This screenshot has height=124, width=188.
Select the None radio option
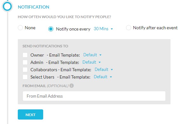pos(20,28)
